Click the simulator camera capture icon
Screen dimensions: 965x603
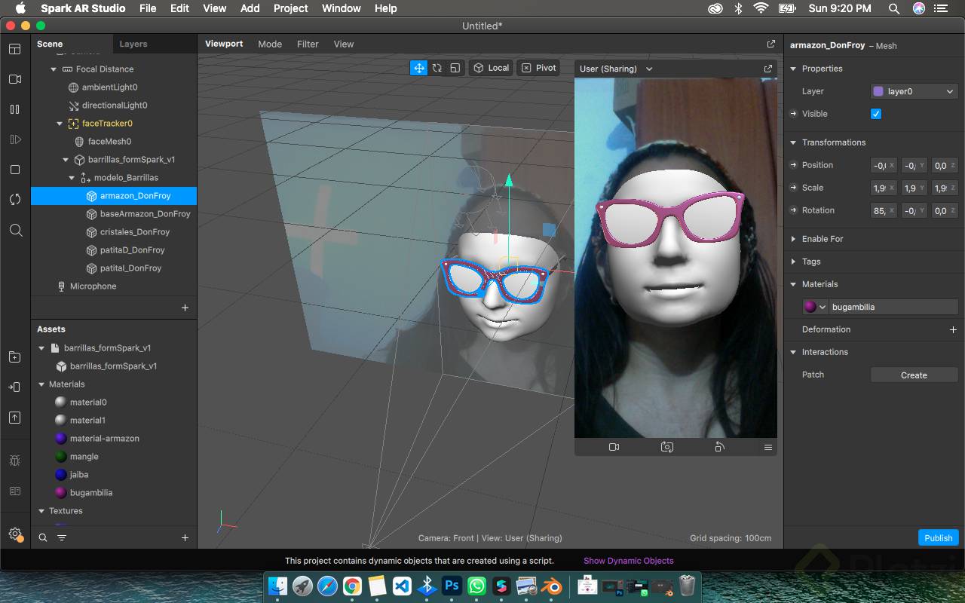point(667,447)
